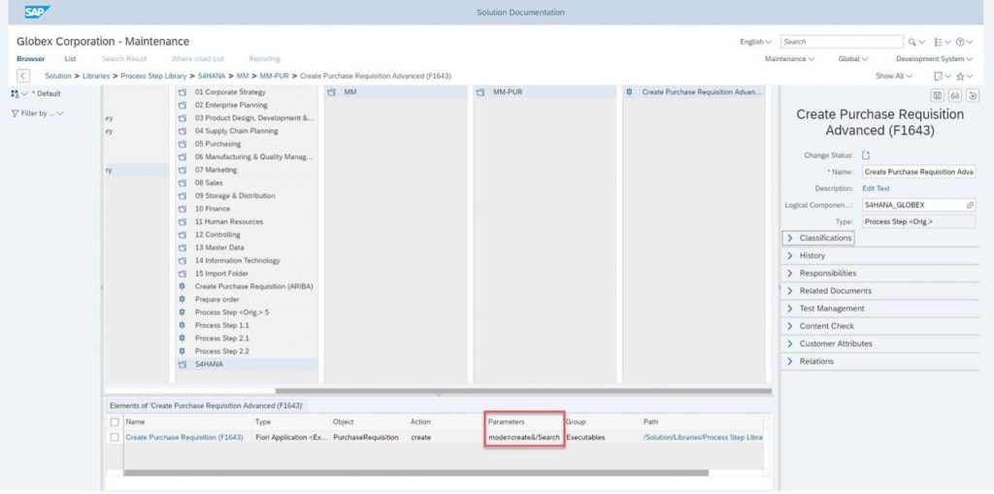The width and height of the screenshot is (994, 494).
Task: Click the value help icon in Logical Component field
Action: pos(970,206)
